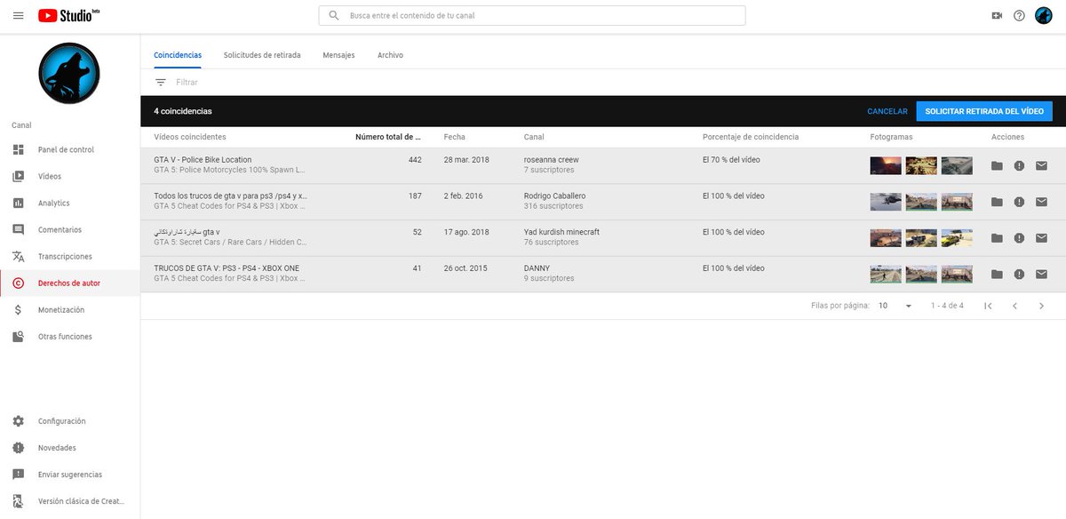The height and width of the screenshot is (519, 1066).
Task: Open Novedades in the sidebar
Action: point(69,448)
